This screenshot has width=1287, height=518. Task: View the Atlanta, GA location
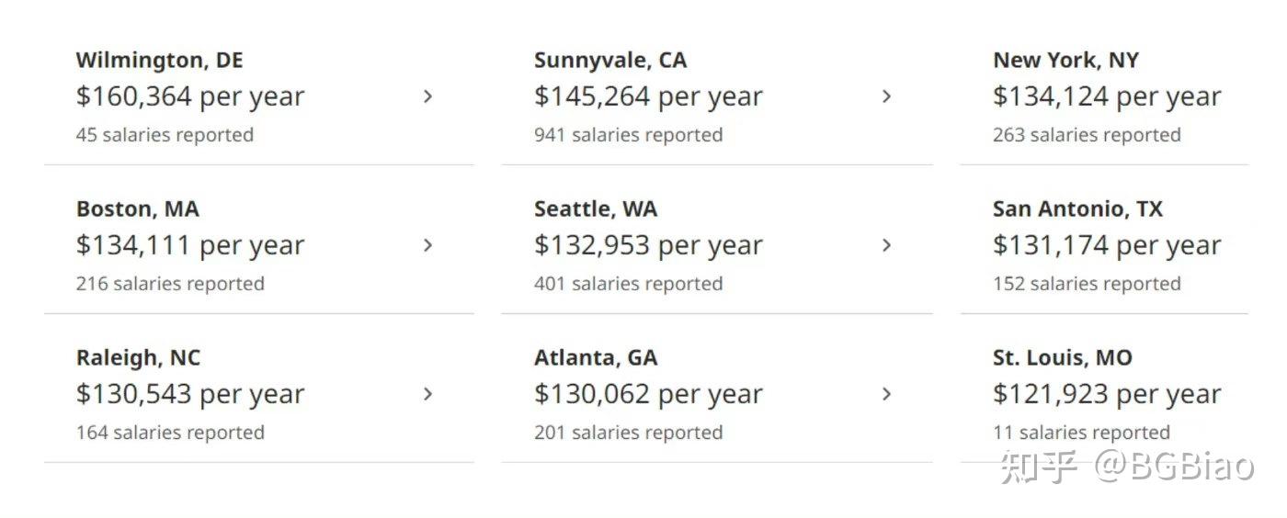point(595,358)
